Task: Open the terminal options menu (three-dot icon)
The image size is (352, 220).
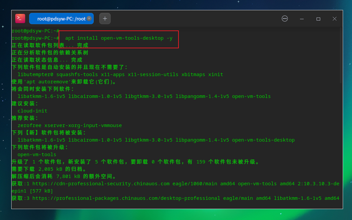Action: (285, 19)
